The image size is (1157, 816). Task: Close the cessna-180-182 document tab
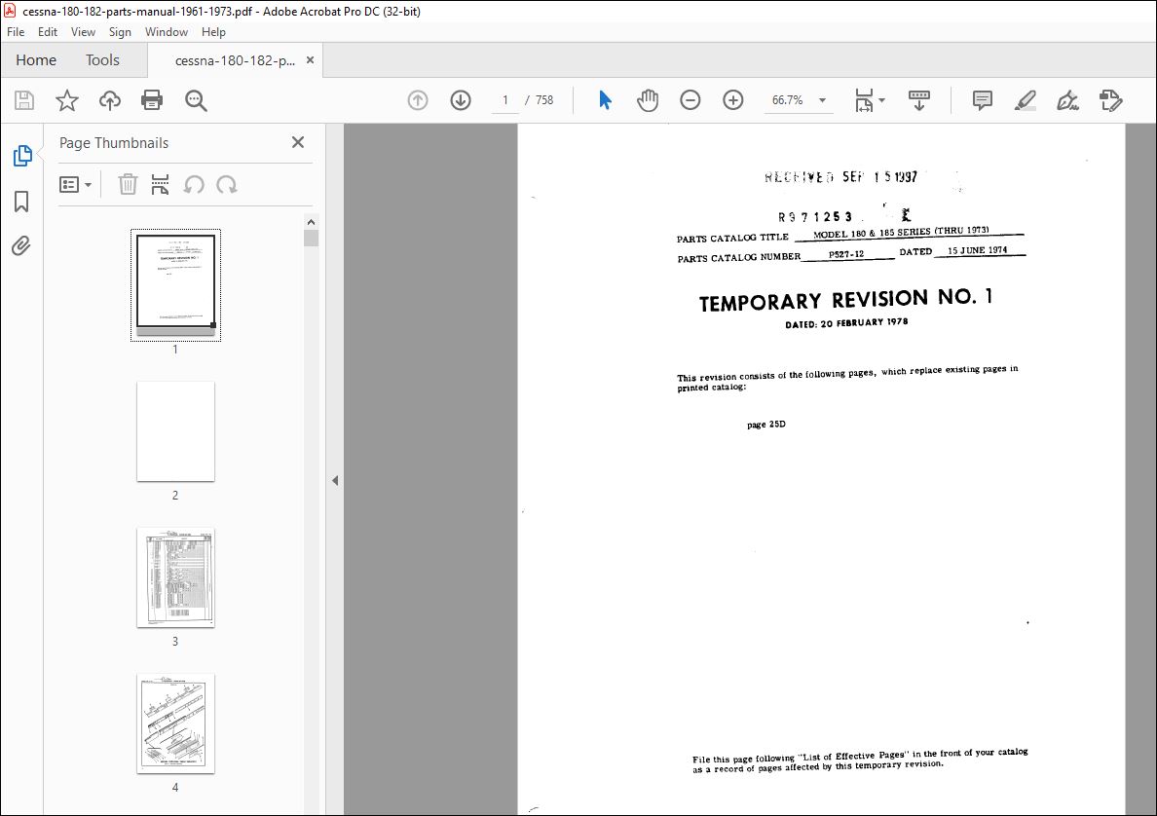[x=310, y=59]
